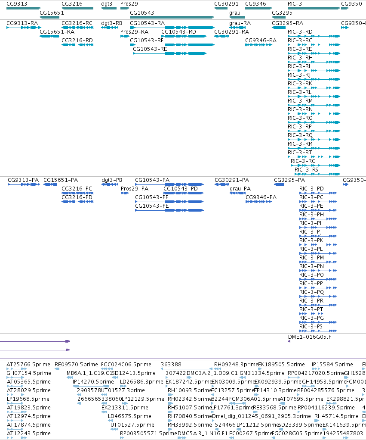The image size is (366, 440).
Task: Select the CG9346 gene label
Action: click(x=255, y=3)
